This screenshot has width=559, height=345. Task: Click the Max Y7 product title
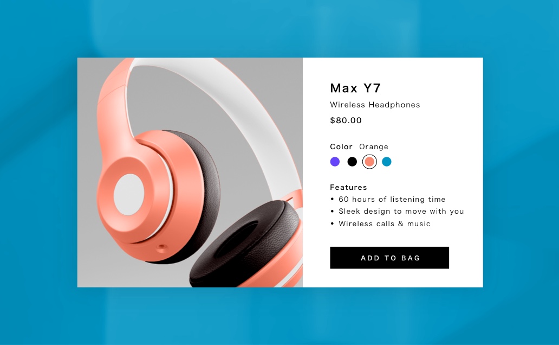click(355, 88)
